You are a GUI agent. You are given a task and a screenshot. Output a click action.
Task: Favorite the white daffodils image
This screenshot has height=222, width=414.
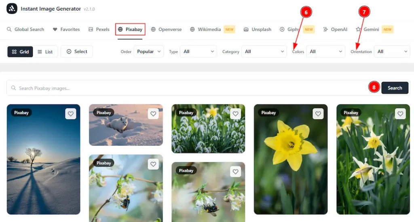(x=400, y=114)
